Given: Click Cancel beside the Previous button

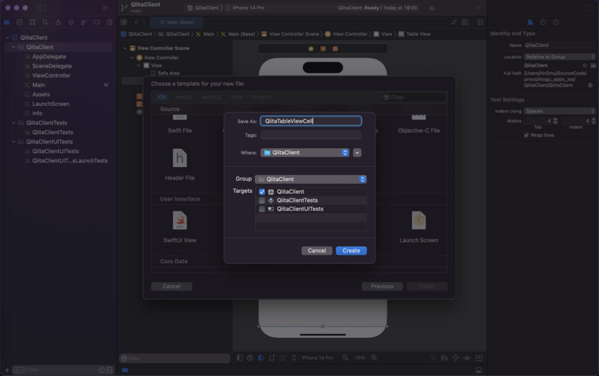Looking at the screenshot, I should pos(171,286).
